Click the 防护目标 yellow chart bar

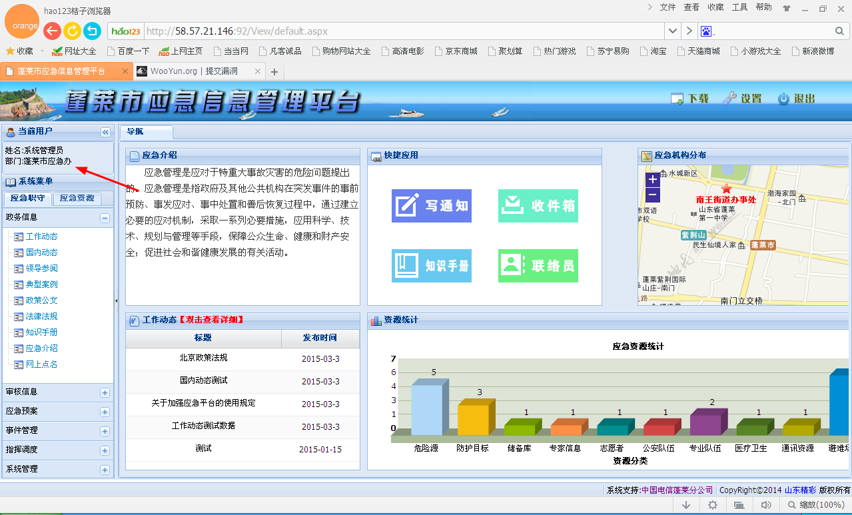[x=476, y=417]
